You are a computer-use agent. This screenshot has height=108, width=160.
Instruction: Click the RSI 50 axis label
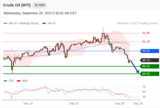[144, 92]
